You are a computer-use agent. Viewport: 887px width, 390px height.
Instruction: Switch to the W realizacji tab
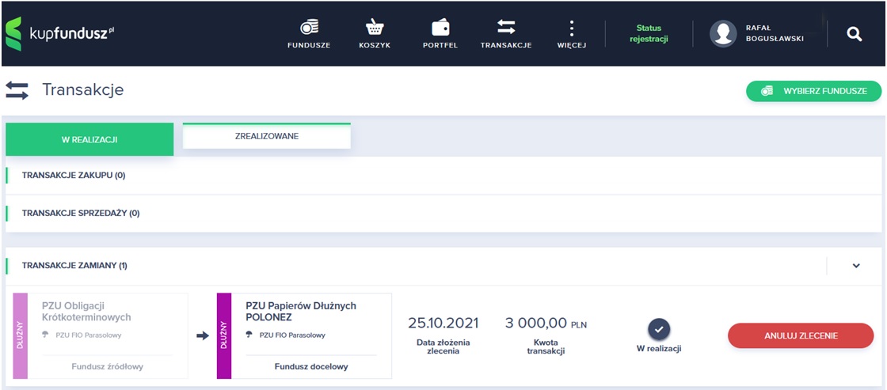click(x=89, y=139)
